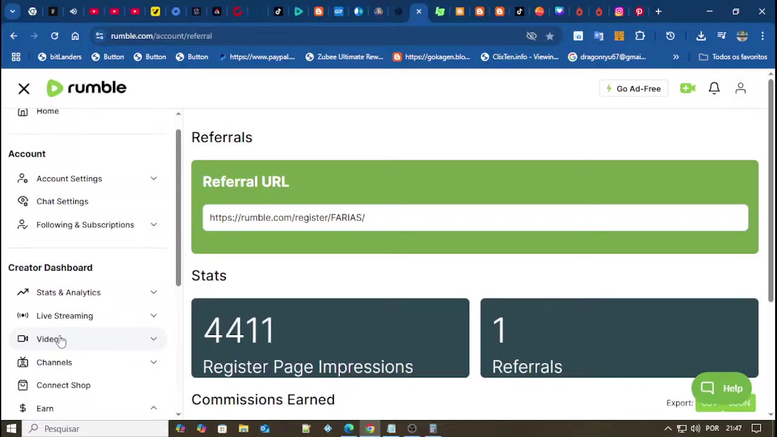Screen dimensions: 777x437
Task: Open the Windows notification center
Action: (756, 429)
